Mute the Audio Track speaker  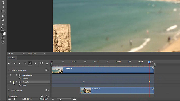42,96
